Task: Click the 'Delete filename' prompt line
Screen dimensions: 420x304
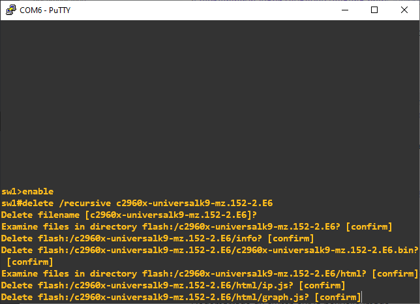Action: (129, 215)
